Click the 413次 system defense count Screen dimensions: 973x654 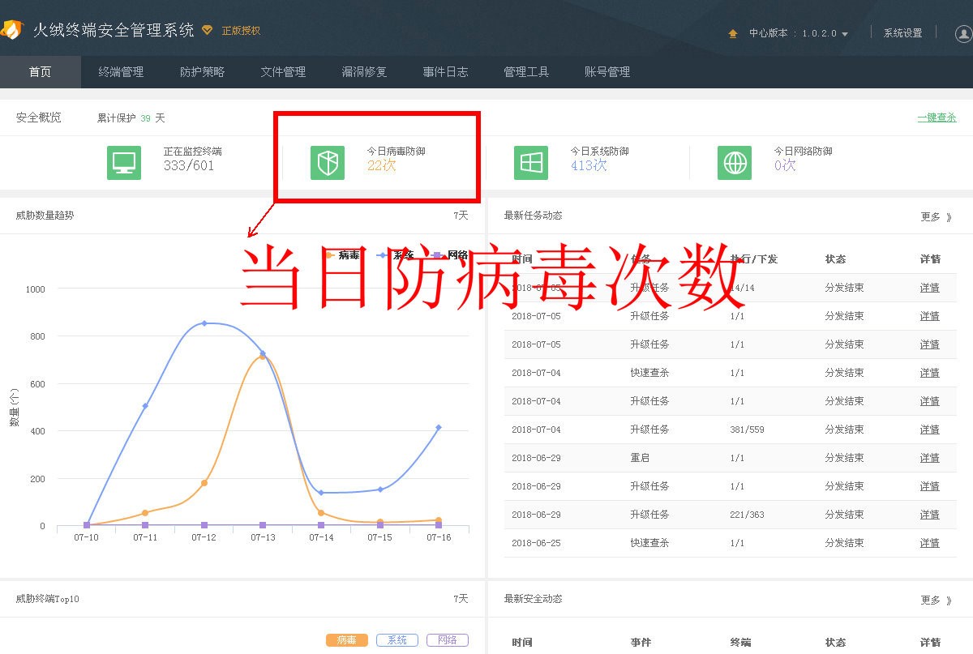[589, 165]
